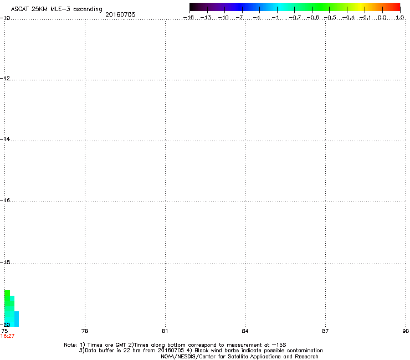Click the 0.0 label on the color scale

[382, 18]
